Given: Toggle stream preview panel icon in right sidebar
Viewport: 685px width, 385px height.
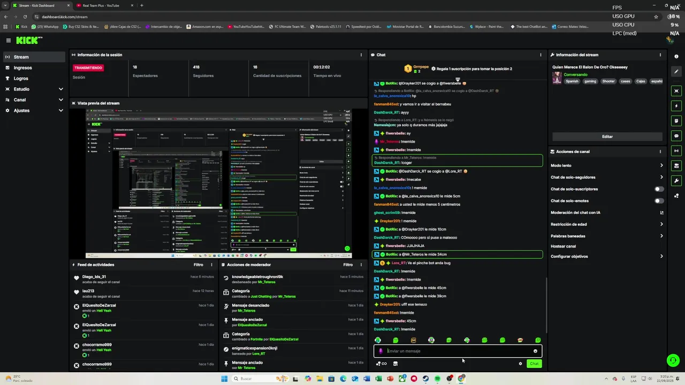Looking at the screenshot, I should [676, 91].
